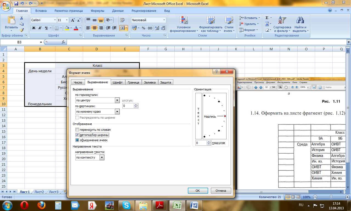
Task: Click the Sort and Filter icon
Action: (282, 24)
